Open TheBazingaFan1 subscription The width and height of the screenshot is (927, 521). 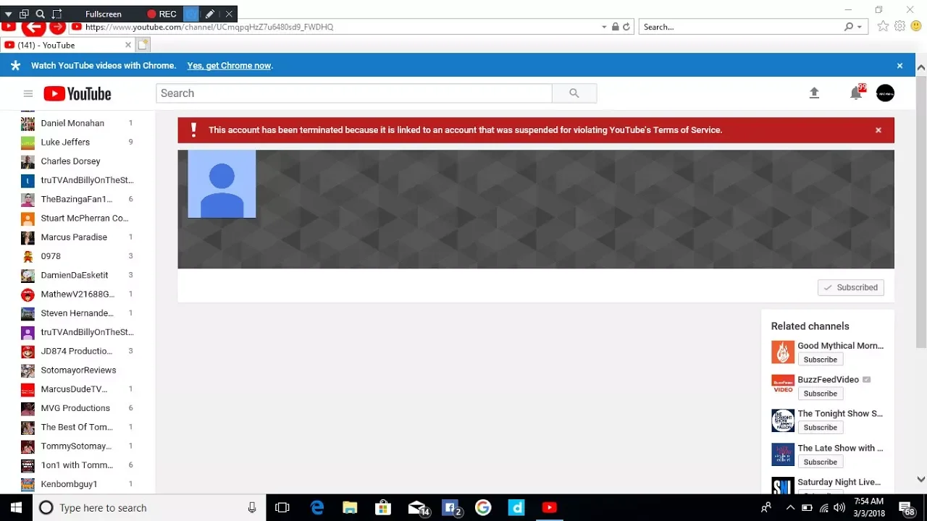[77, 199]
